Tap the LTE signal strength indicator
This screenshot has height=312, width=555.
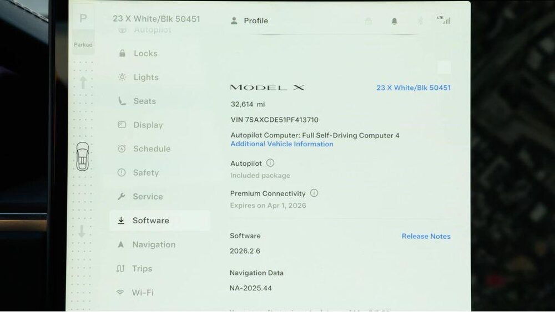point(443,21)
